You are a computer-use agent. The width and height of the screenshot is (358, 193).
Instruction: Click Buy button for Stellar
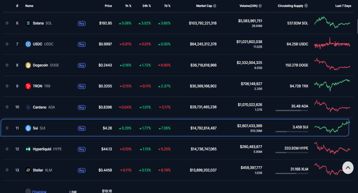click(x=81, y=170)
